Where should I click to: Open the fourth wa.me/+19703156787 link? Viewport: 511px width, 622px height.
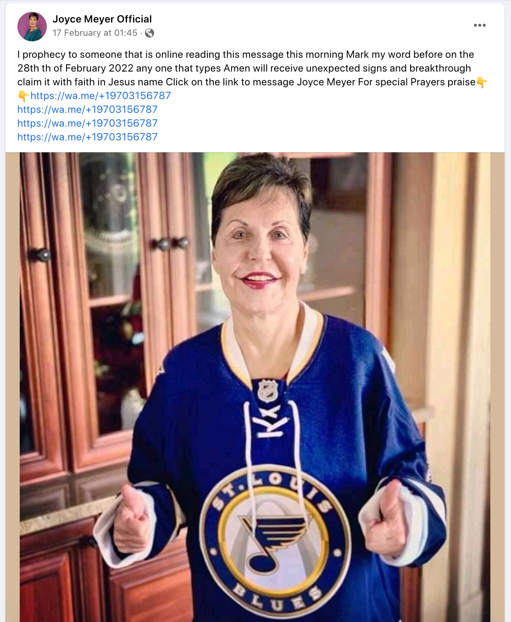point(88,137)
